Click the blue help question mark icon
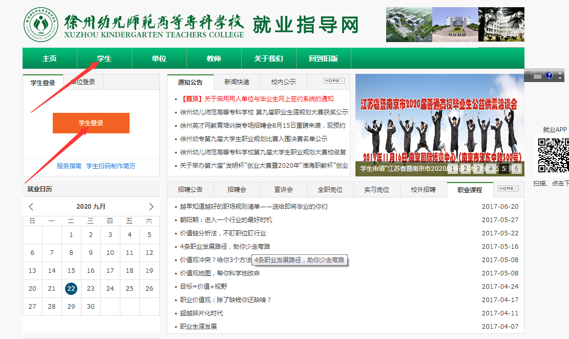This screenshot has height=339, width=569. coord(549,76)
